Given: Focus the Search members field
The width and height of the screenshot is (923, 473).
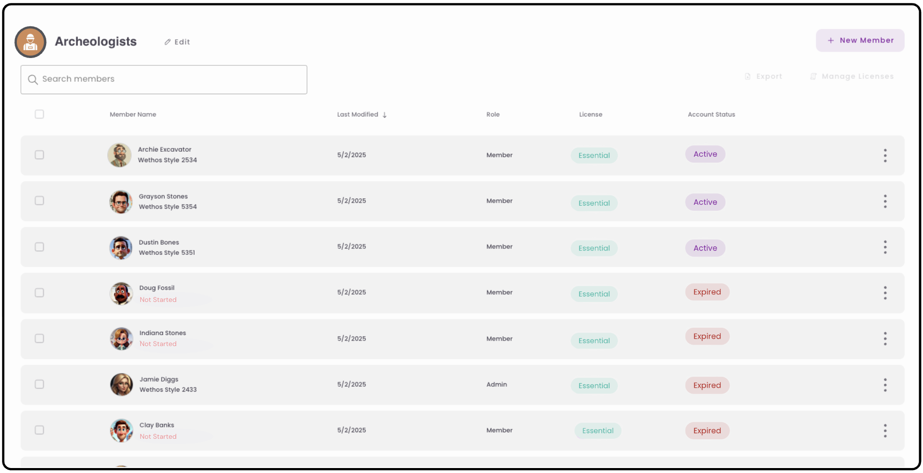Looking at the screenshot, I should [164, 79].
